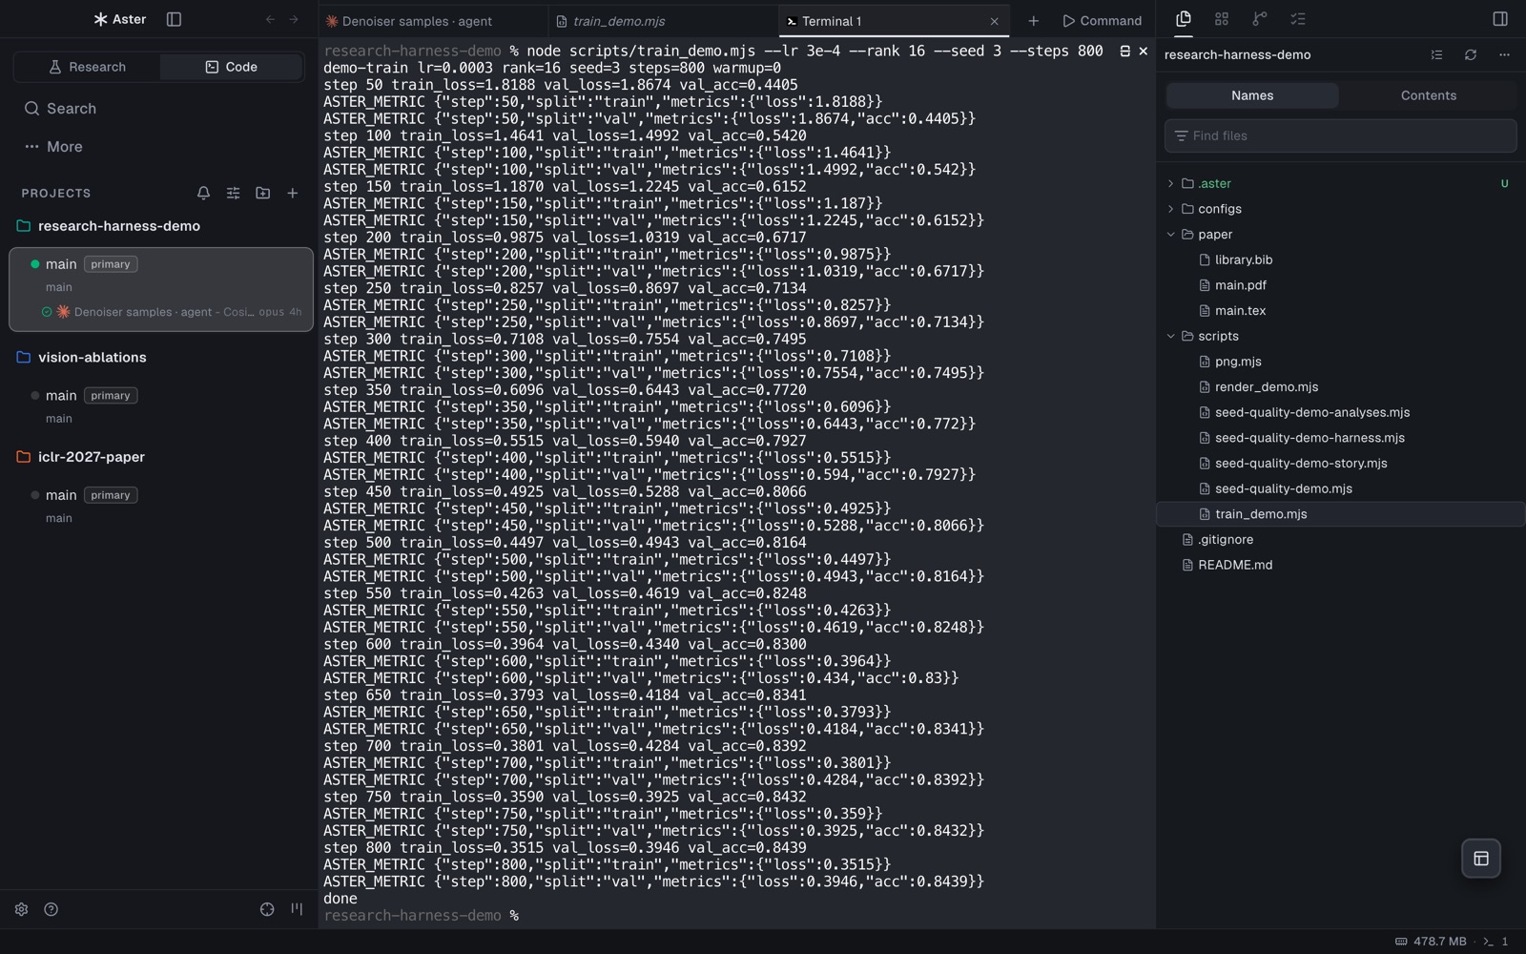
Task: Click the floating layout panel button
Action: pyautogui.click(x=1481, y=859)
